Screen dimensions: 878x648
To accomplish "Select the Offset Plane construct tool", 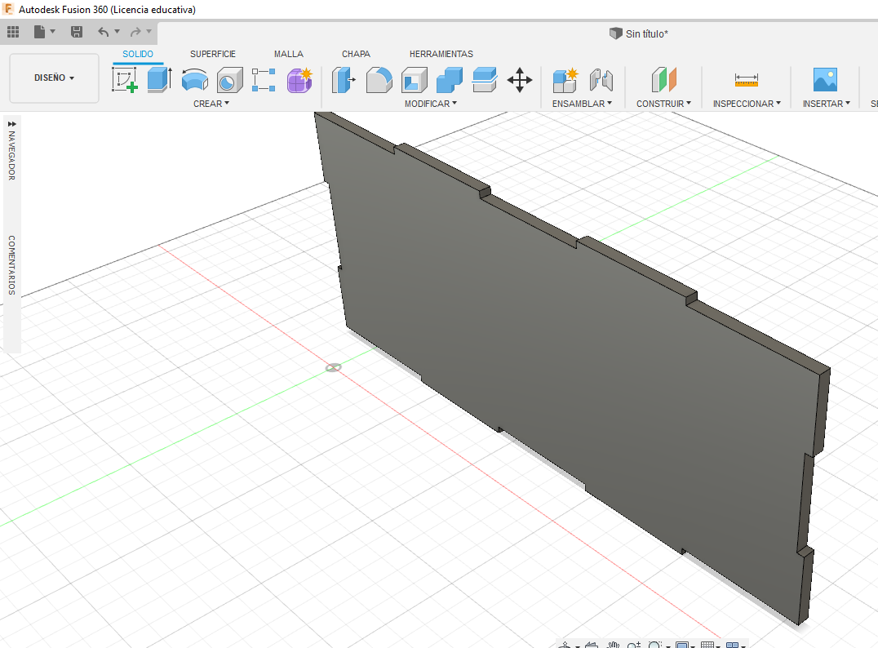I will (663, 79).
